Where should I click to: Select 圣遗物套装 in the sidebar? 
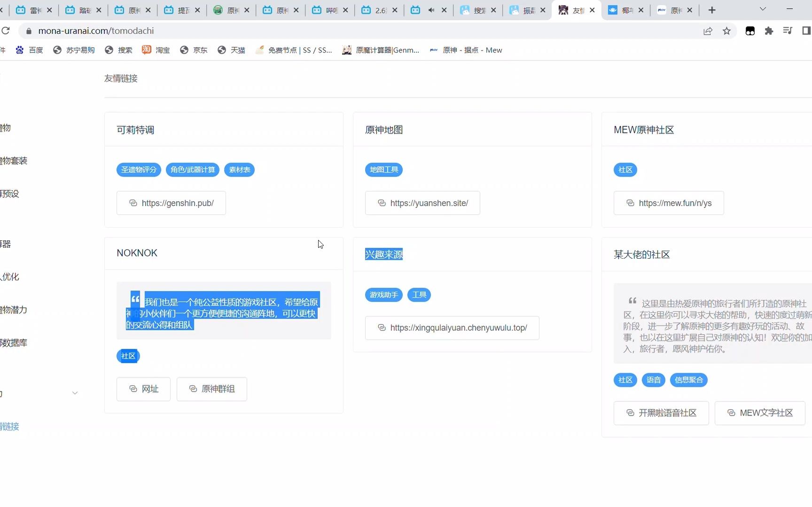click(14, 161)
